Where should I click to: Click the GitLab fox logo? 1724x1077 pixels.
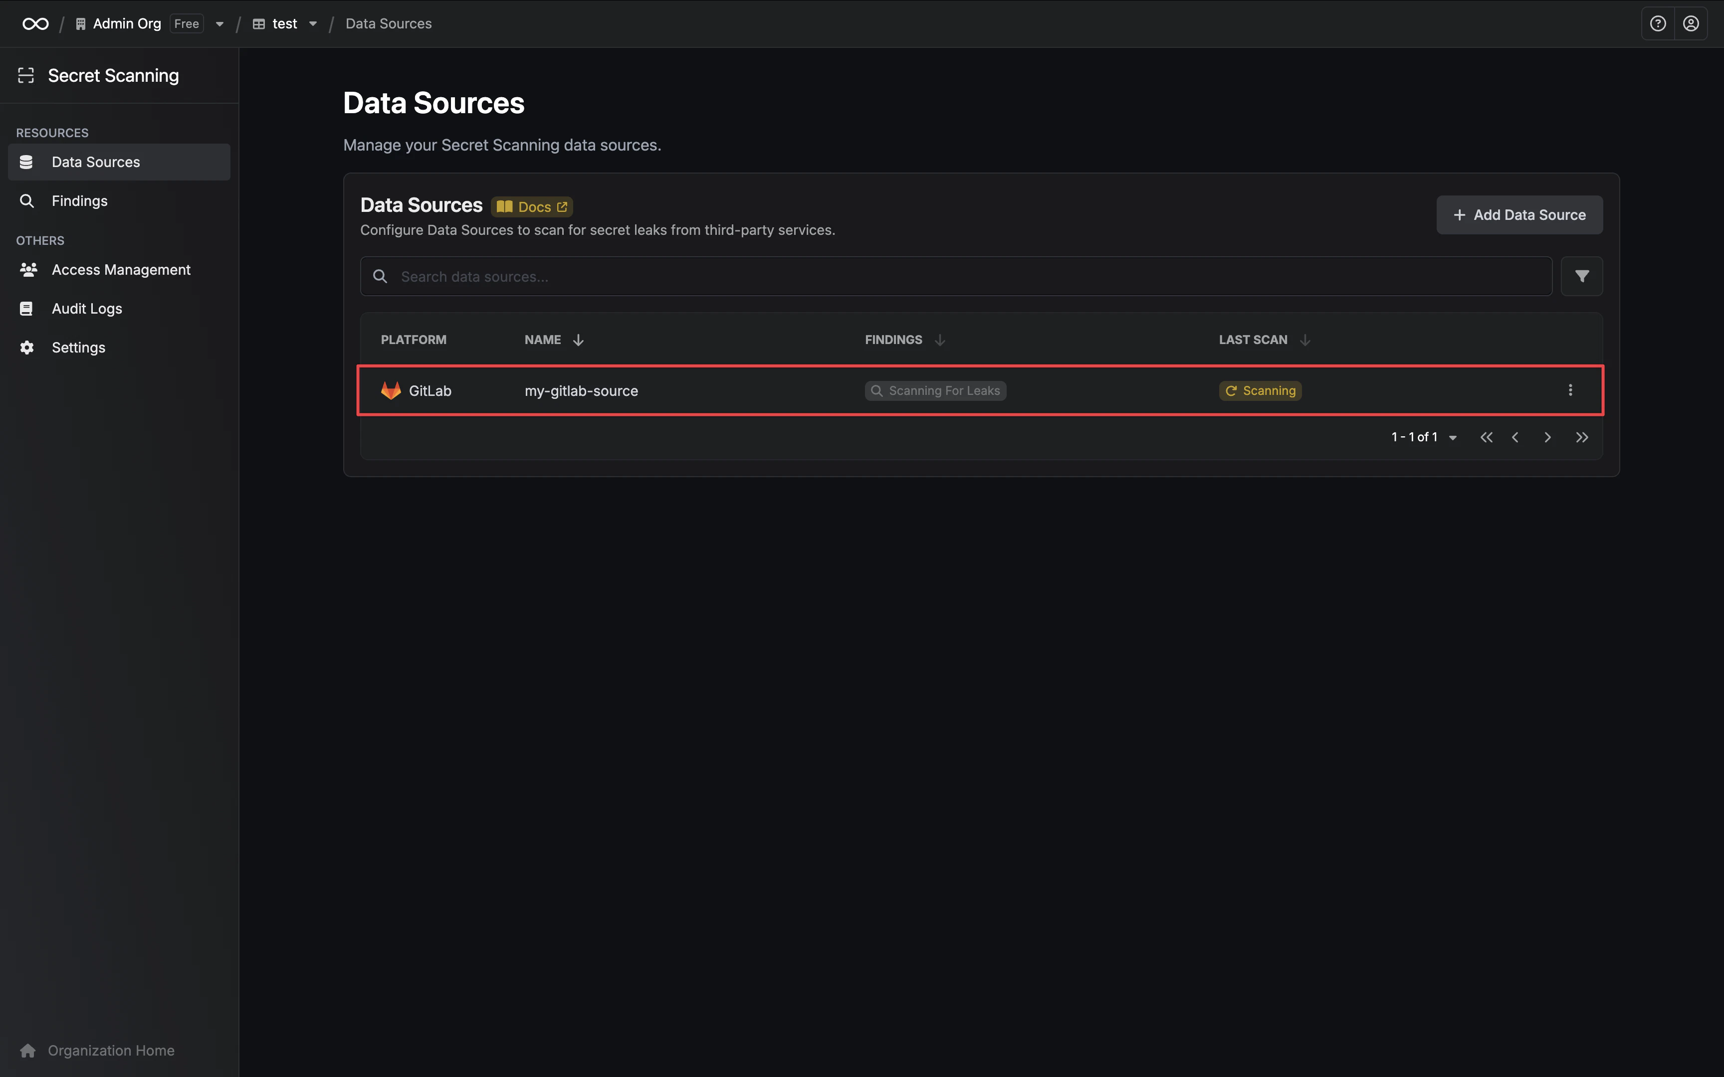(391, 390)
